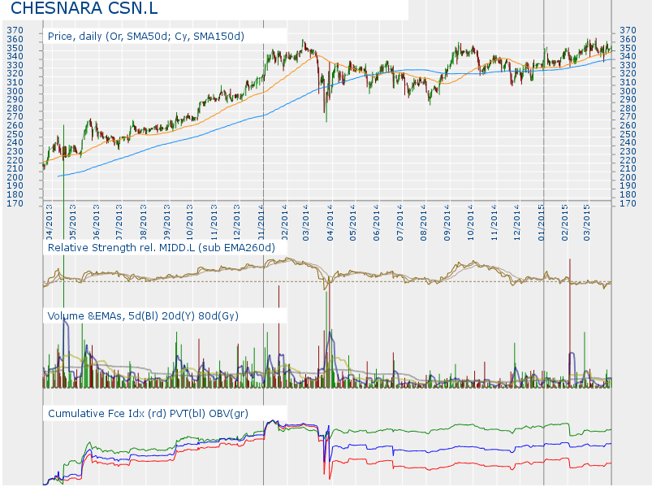Click the 04/2014 date label
The width and height of the screenshot is (652, 487).
pyautogui.click(x=330, y=222)
